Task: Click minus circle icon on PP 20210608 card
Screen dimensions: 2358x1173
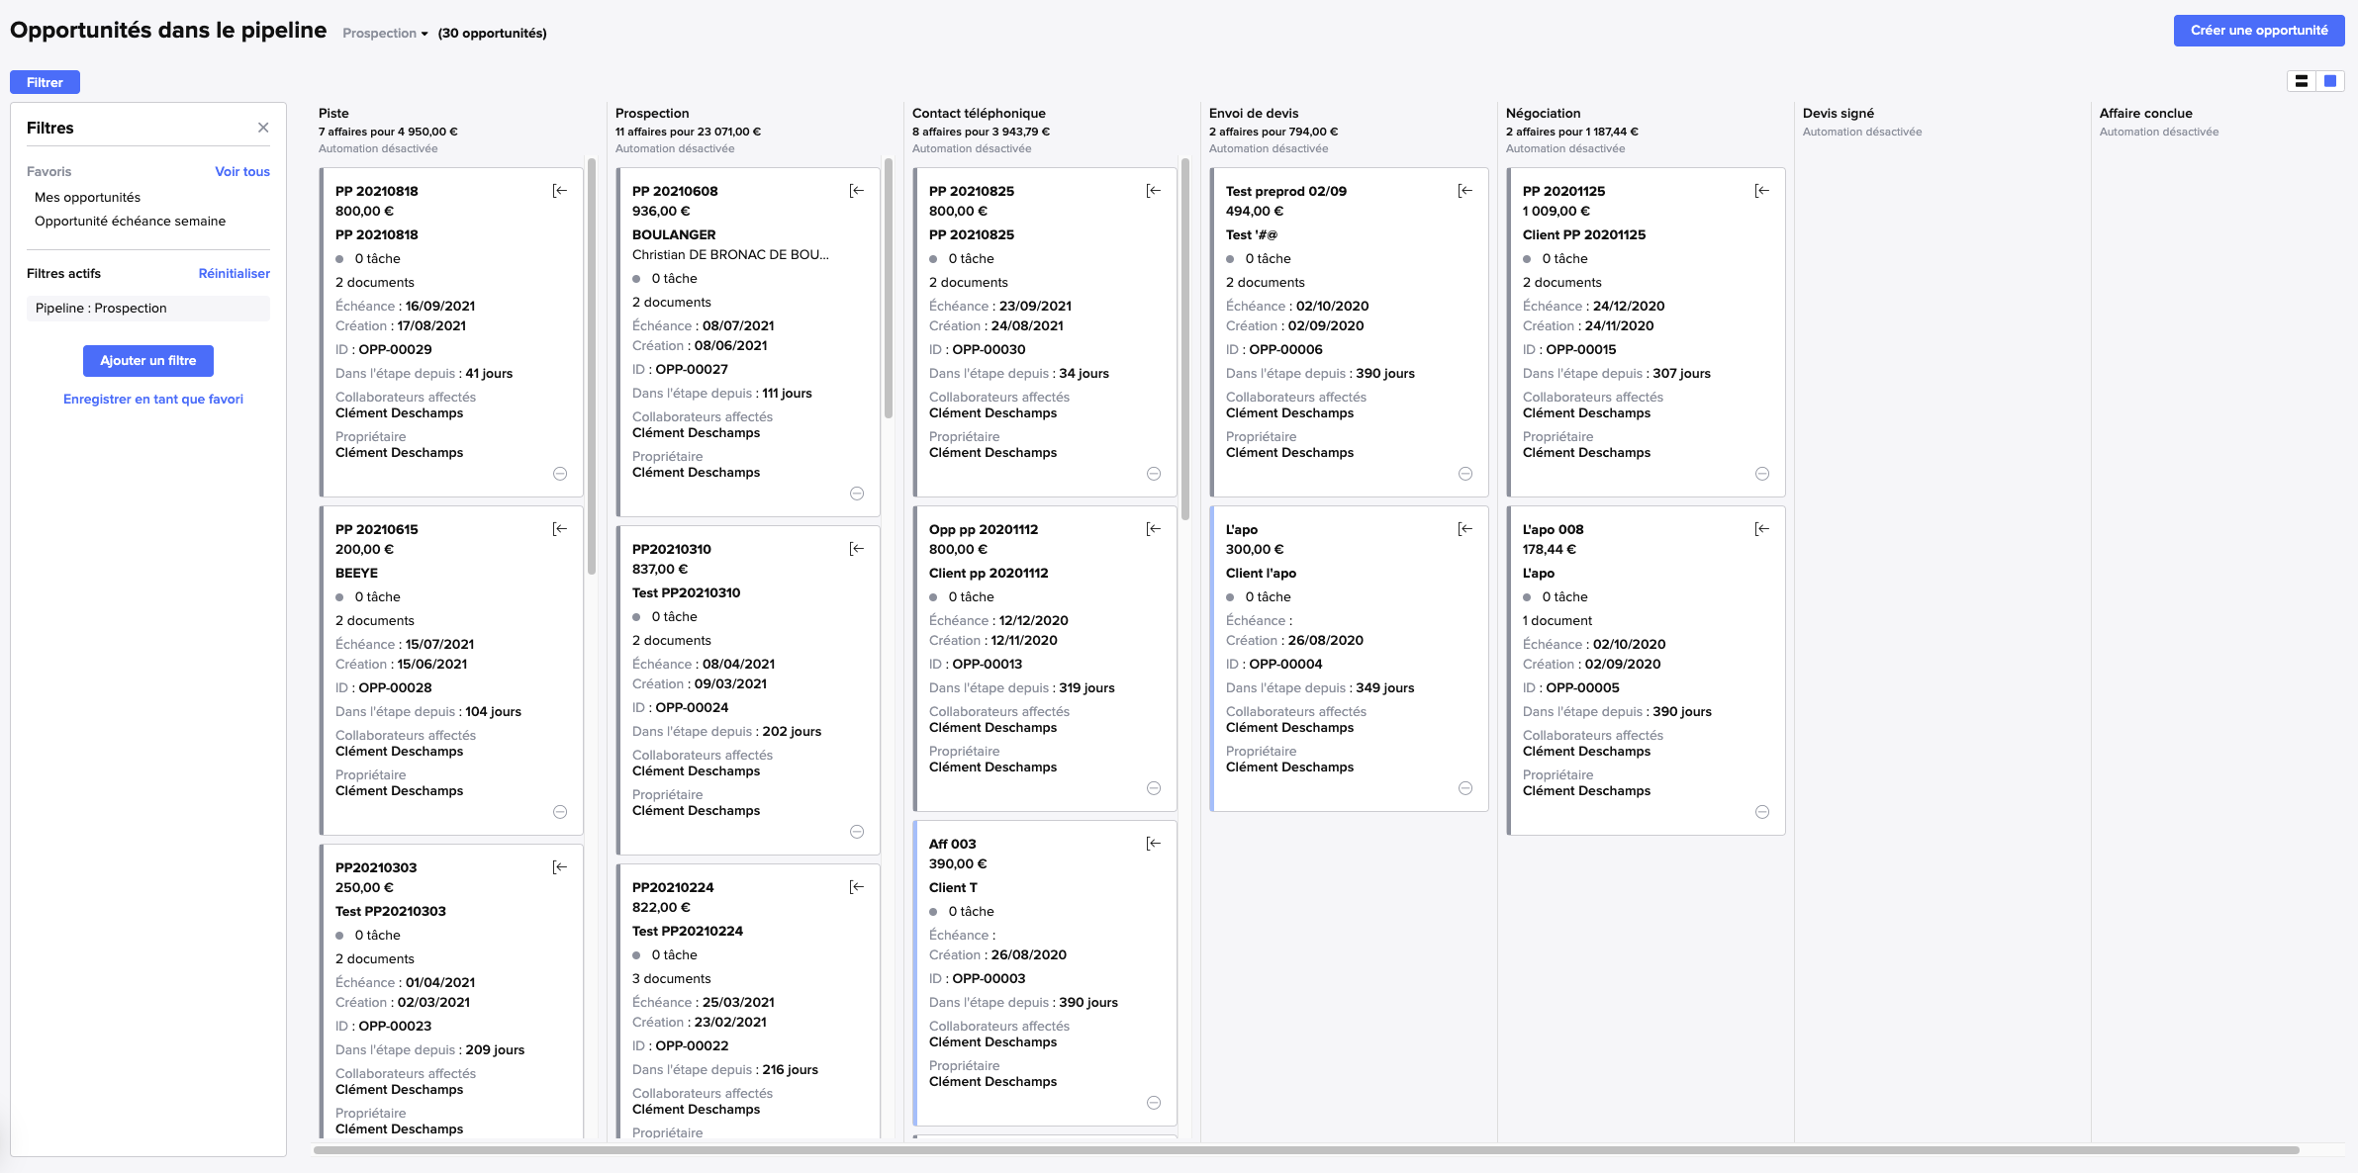Action: pos(857,494)
